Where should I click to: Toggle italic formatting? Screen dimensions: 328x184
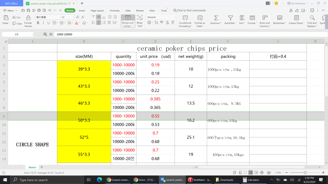pyautogui.click(x=43, y=23)
